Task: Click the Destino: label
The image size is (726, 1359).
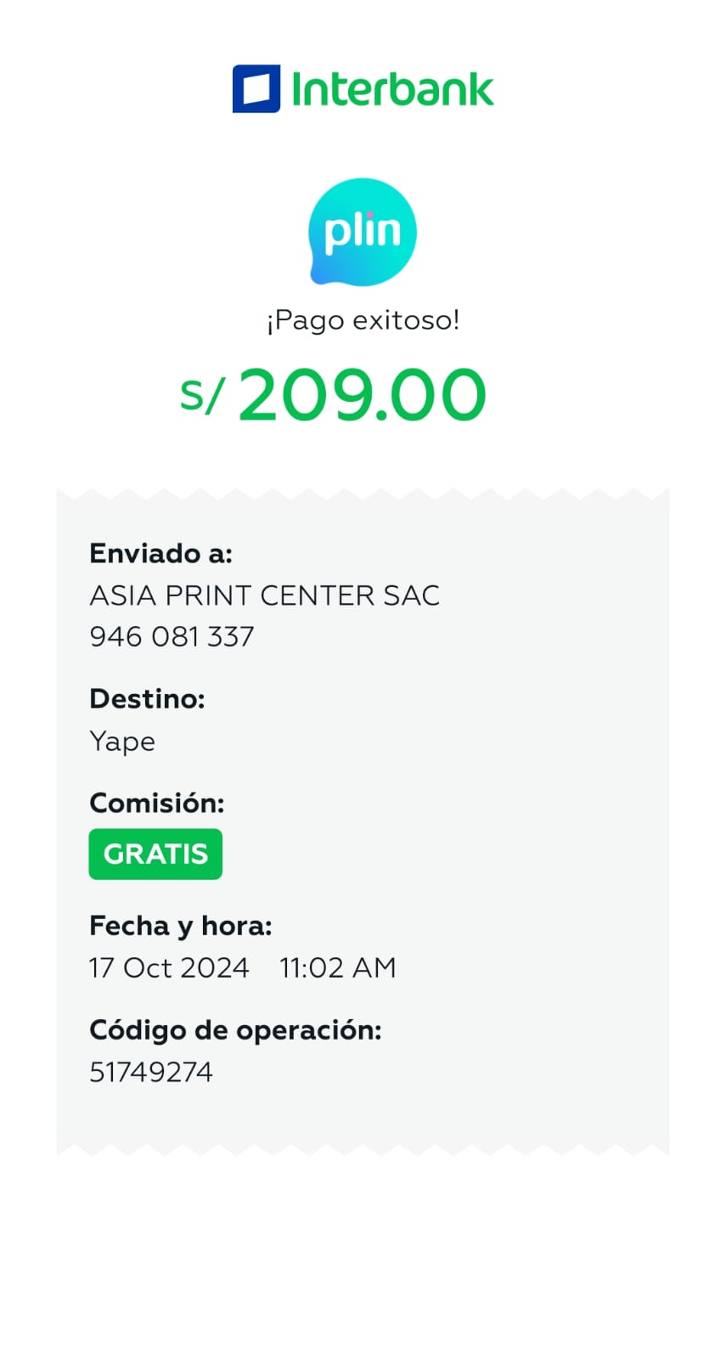Action: [147, 699]
